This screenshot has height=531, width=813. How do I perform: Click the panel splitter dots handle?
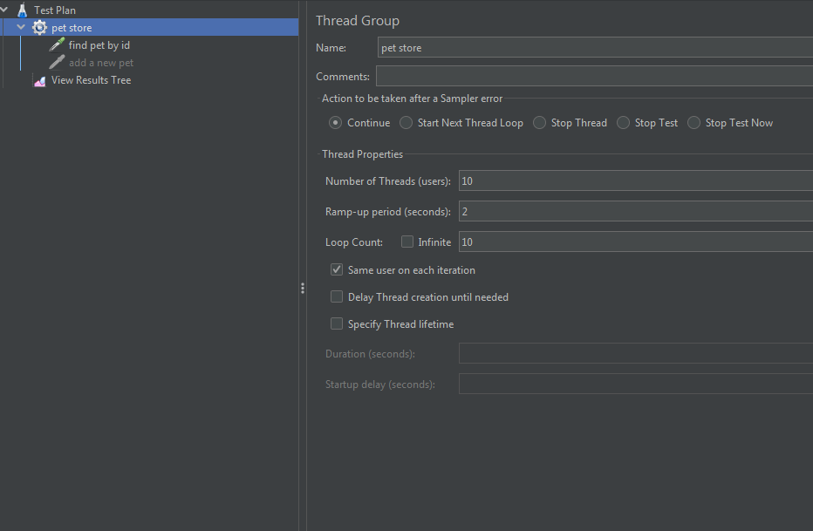(303, 289)
